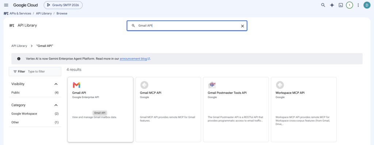This screenshot has height=145, width=374.
Task: Click API Library in the results breadcrumb
Action: (x=19, y=46)
